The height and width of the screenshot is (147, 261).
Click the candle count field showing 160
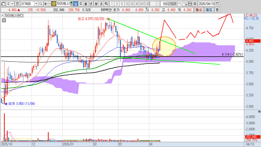tap(164, 3)
